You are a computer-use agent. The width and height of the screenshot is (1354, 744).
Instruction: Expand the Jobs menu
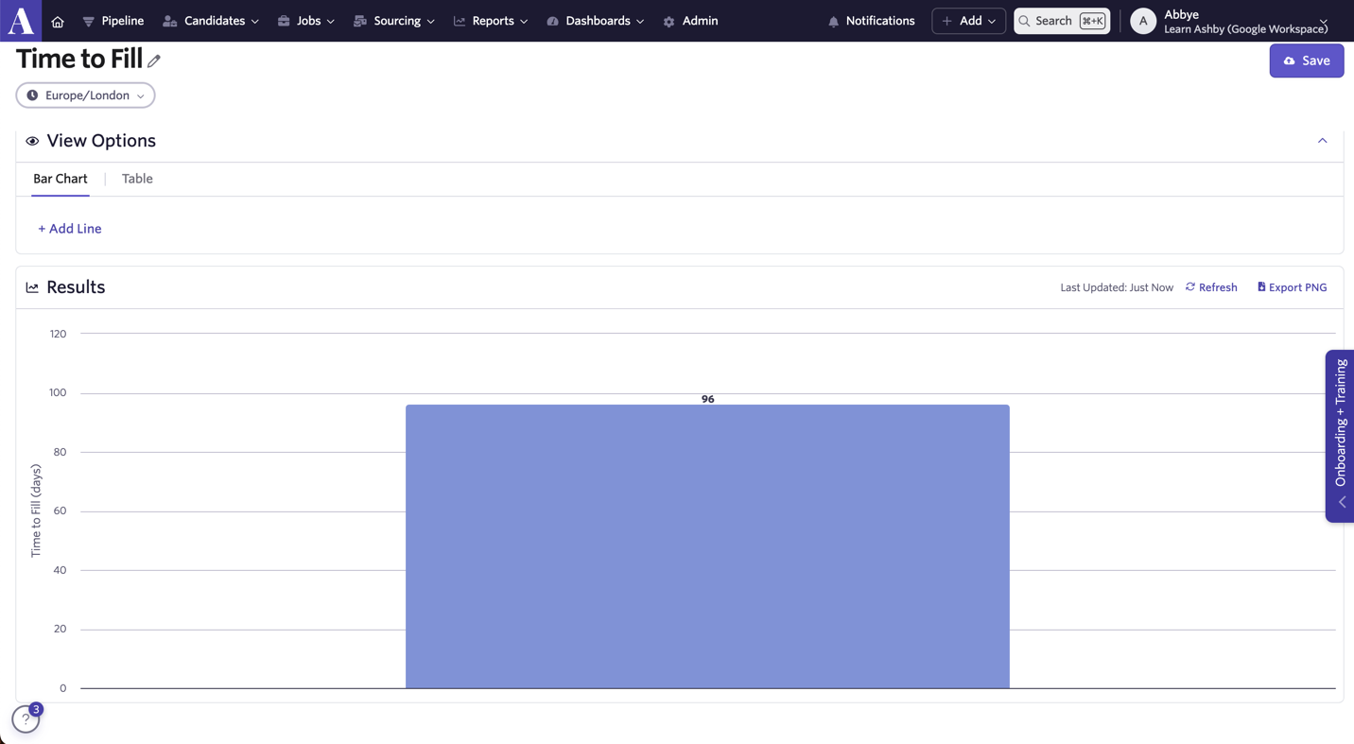306,21
